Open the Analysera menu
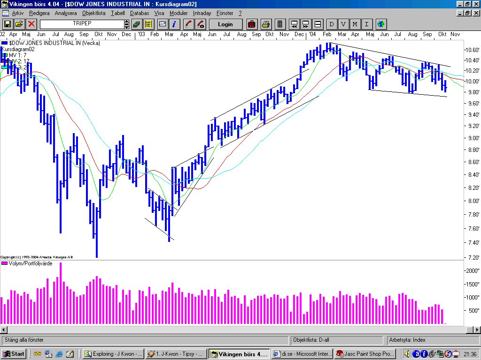This screenshot has width=481, height=360. pyautogui.click(x=66, y=13)
